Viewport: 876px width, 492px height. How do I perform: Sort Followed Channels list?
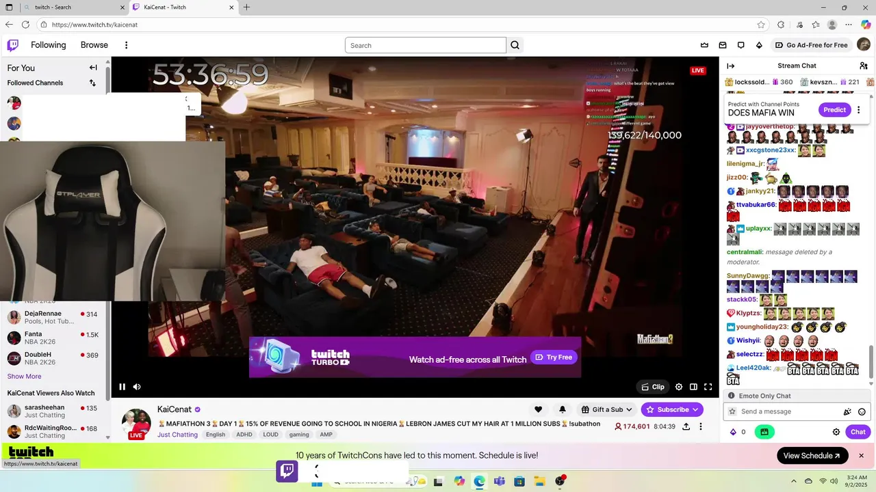click(92, 83)
